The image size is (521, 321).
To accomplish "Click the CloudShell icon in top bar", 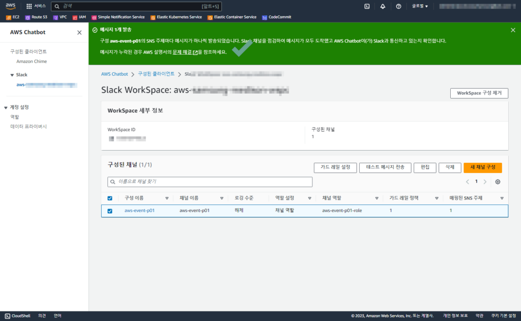I will 367,6.
